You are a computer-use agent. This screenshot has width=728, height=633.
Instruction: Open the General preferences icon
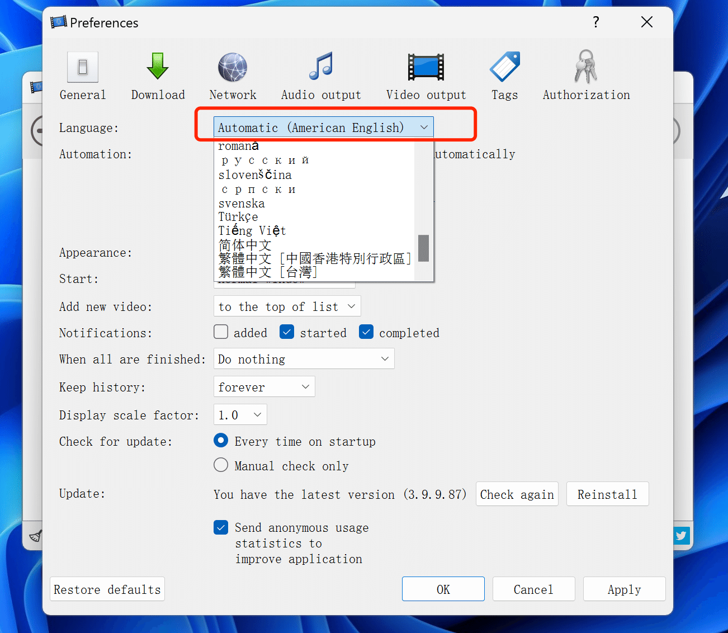click(x=83, y=68)
